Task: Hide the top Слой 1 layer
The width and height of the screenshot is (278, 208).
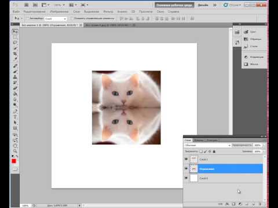Action: click(x=186, y=159)
